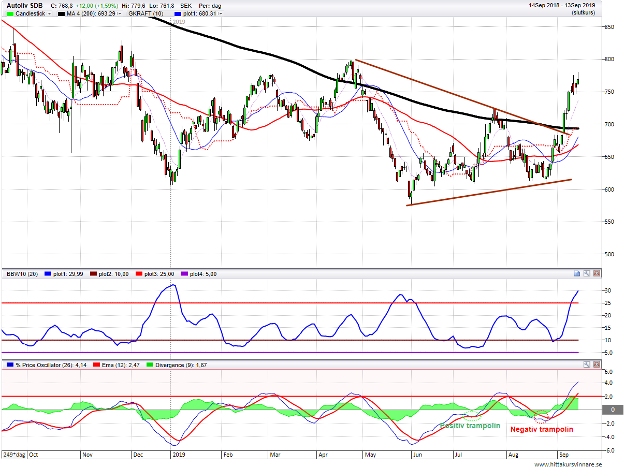
Task: Open the www.hittakursvinnare.se link
Action: (569, 464)
